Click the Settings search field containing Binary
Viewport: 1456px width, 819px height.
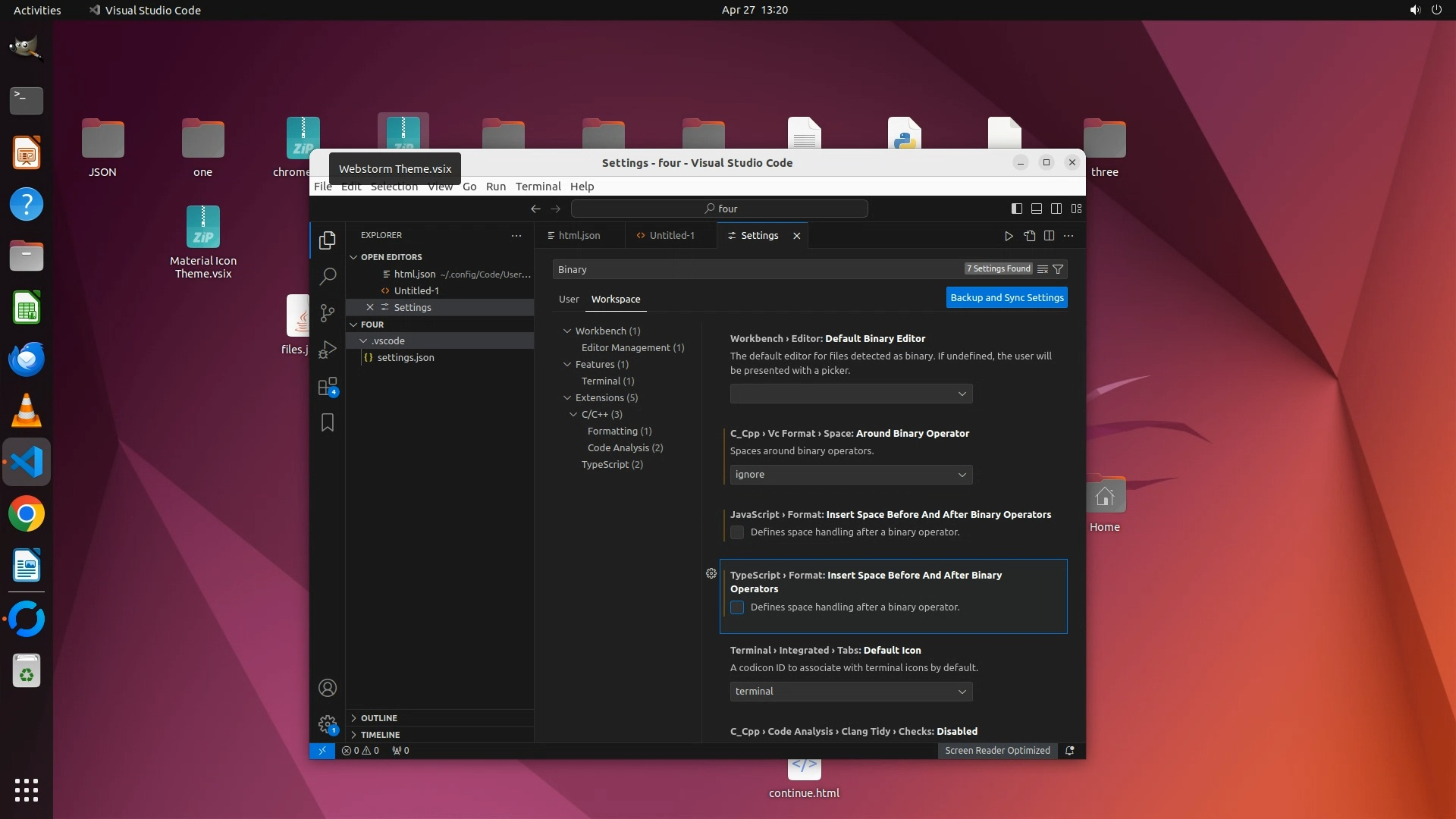coord(758,269)
